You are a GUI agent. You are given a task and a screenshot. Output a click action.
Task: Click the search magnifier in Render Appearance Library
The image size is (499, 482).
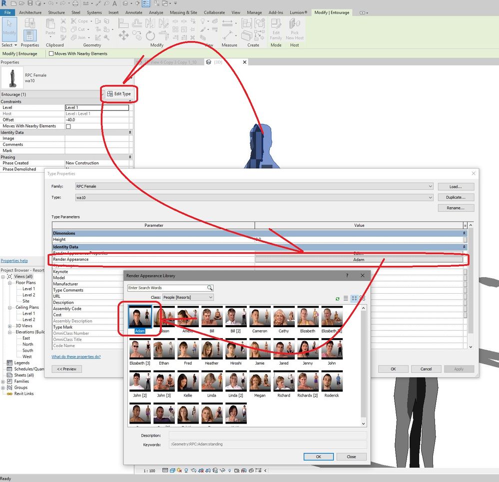[x=210, y=288]
